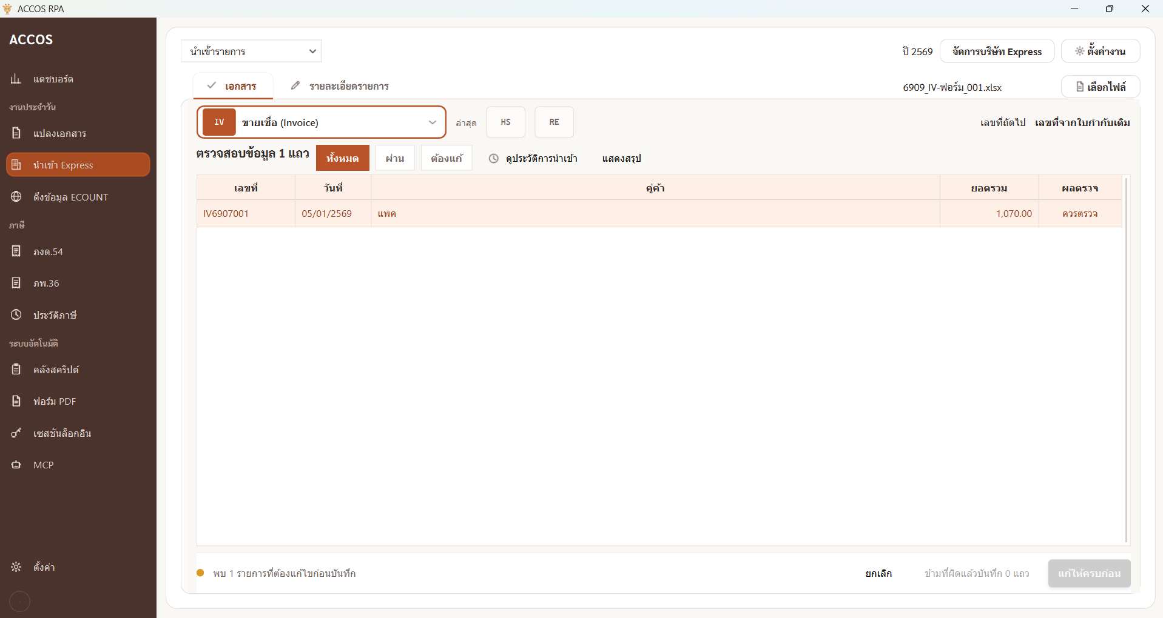Click the gear icon for ตั้งค่า
The image size is (1163, 618).
(x=16, y=566)
